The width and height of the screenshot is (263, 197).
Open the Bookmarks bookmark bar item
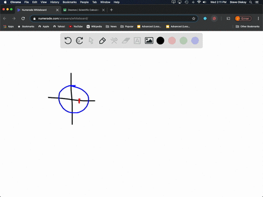coord(26,26)
